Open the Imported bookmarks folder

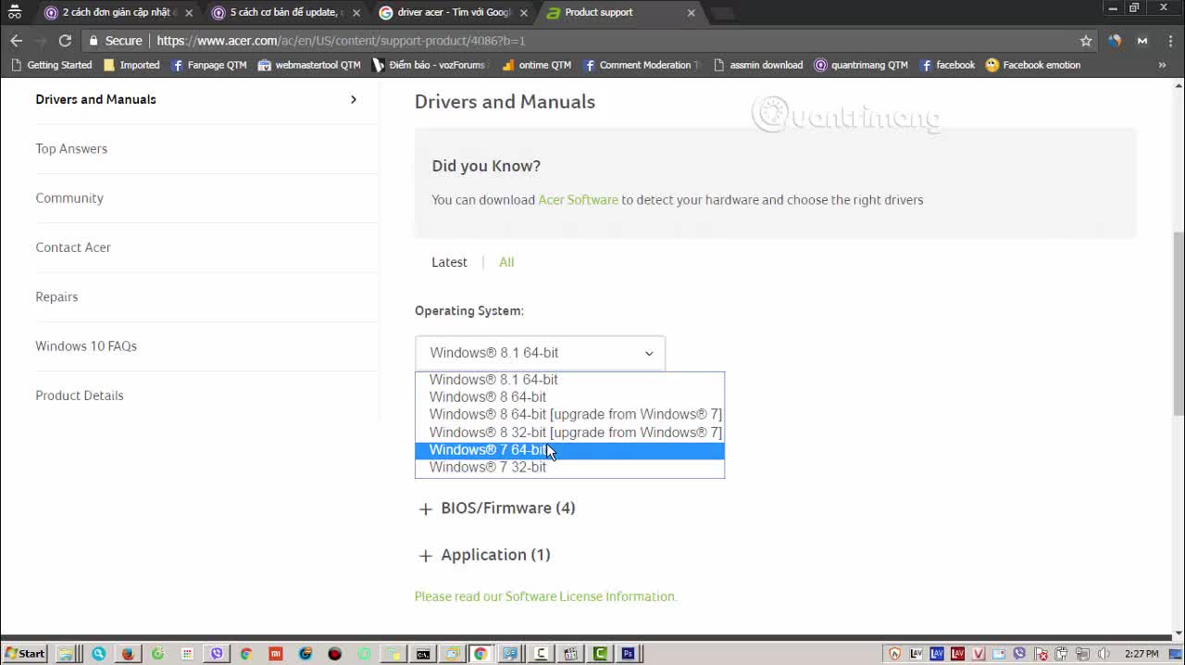point(131,65)
